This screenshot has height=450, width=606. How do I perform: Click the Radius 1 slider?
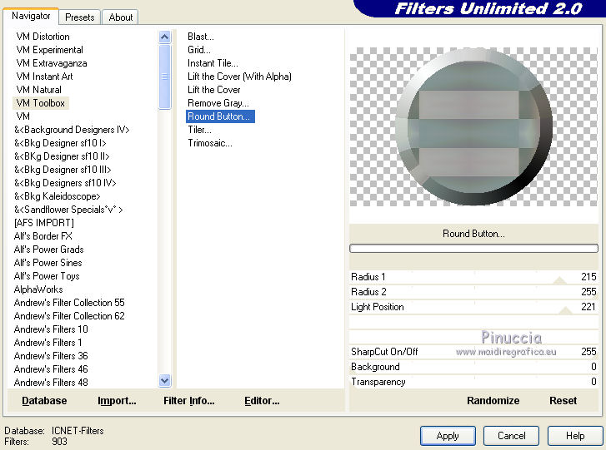[473, 277]
